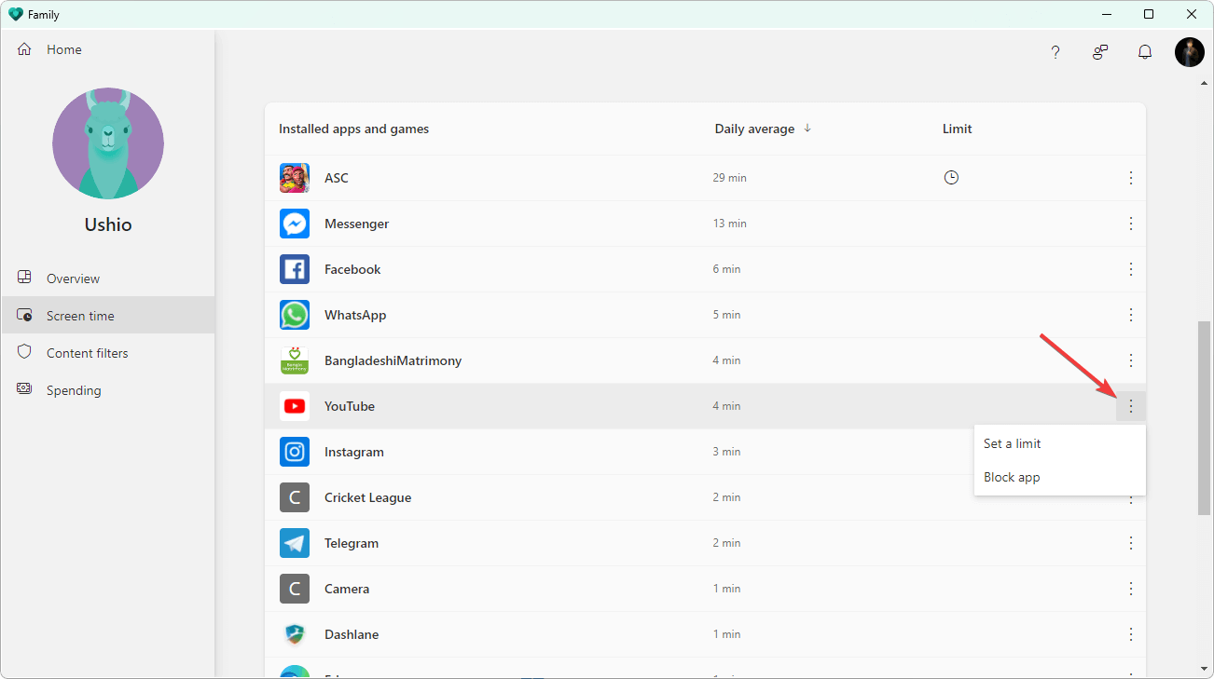Close the YouTube three-dot options menu
The height and width of the screenshot is (679, 1214).
click(1131, 406)
